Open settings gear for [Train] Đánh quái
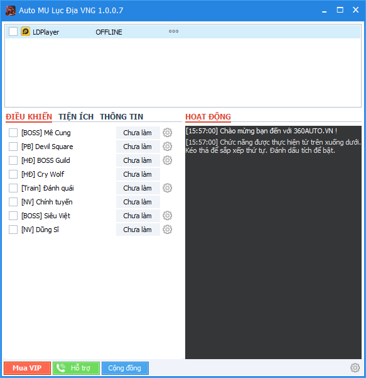This screenshot has width=366, height=378. (167, 188)
